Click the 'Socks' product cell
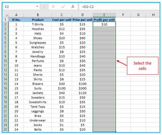Screen dimensions: 162x135 click(x=38, y=125)
